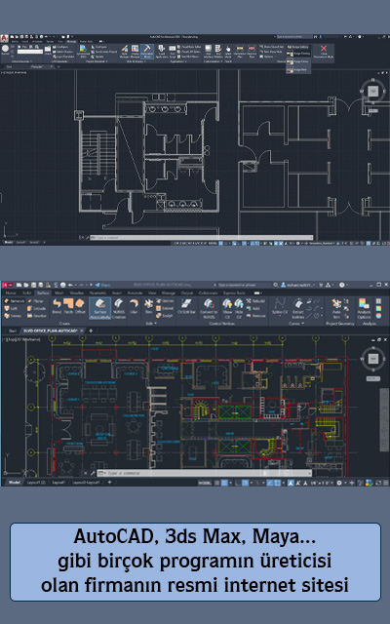Open the Output ribbon tab
The width and height of the screenshot is (390, 624).
[x=186, y=292]
